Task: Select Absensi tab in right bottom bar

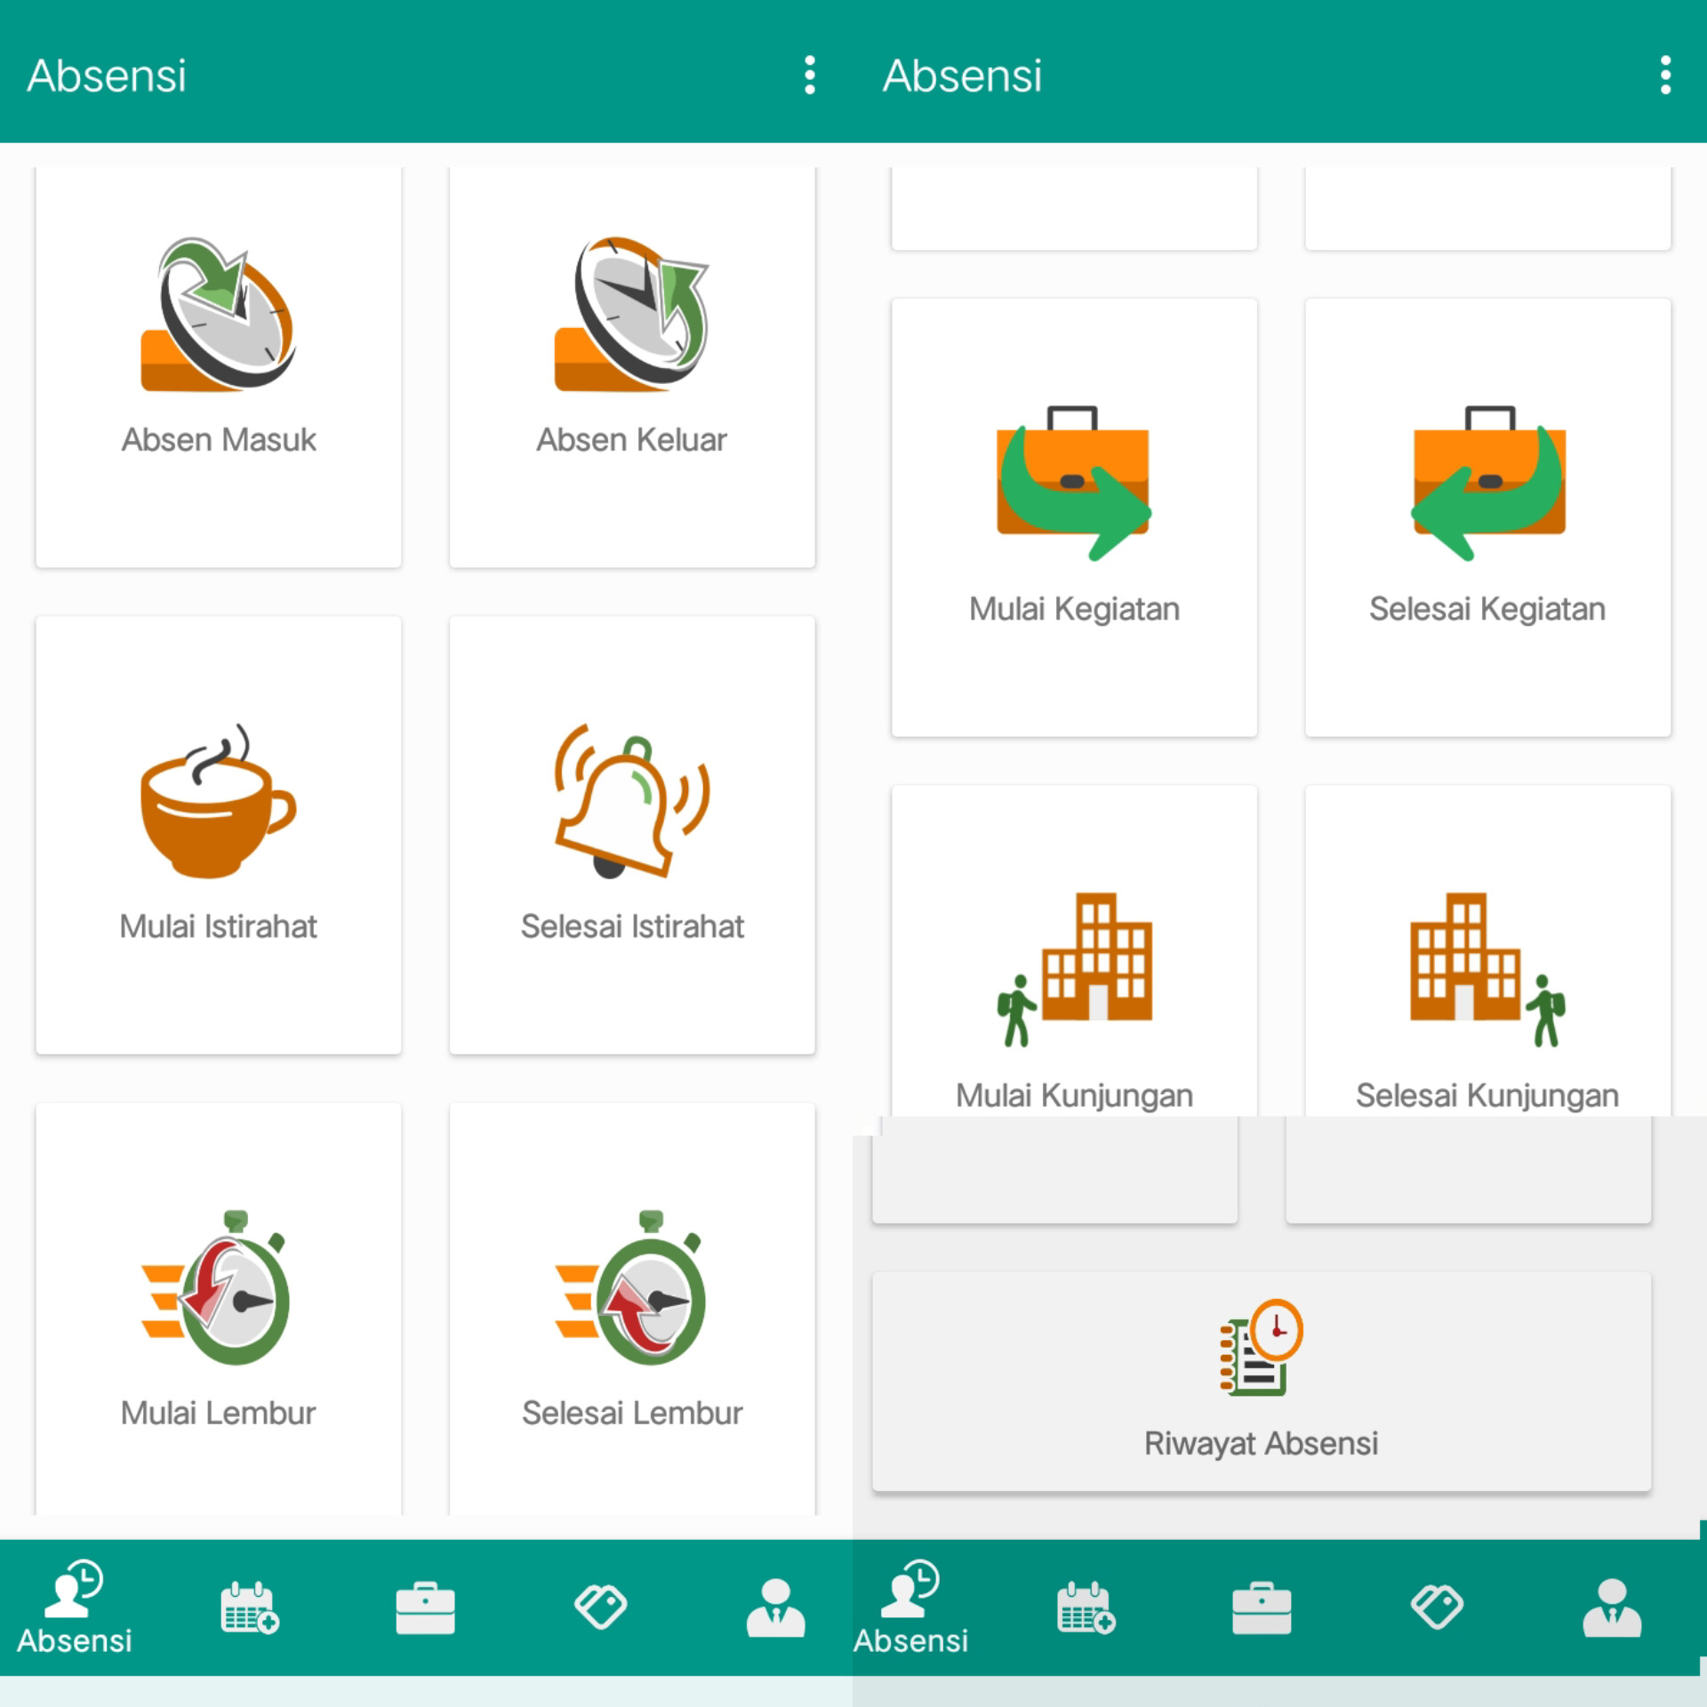Action: click(910, 1607)
